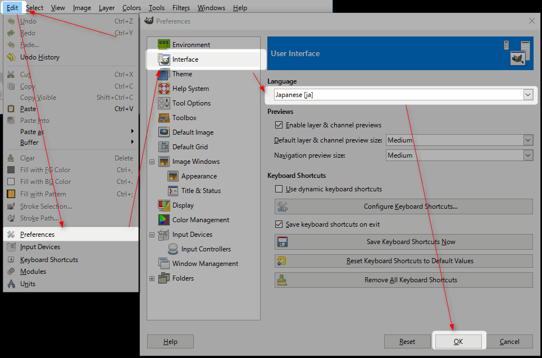Open the Layer menu

pos(107,8)
